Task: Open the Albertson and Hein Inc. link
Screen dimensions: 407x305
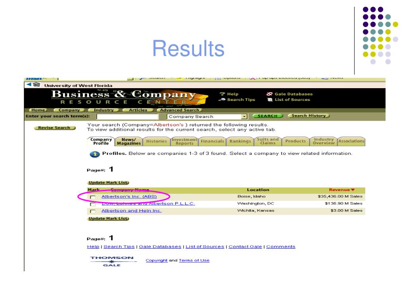Action: coord(131,210)
